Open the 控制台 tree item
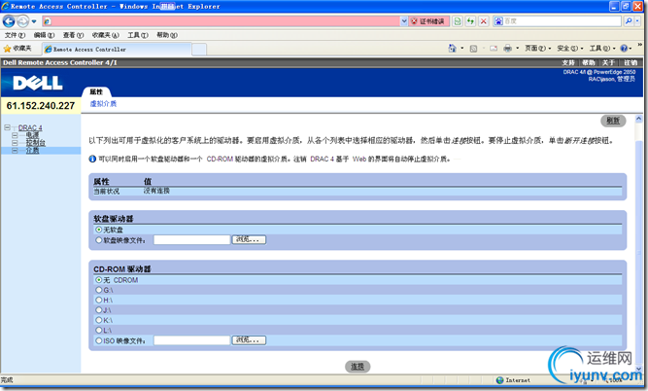Screen dimensions: 648x391 36,143
